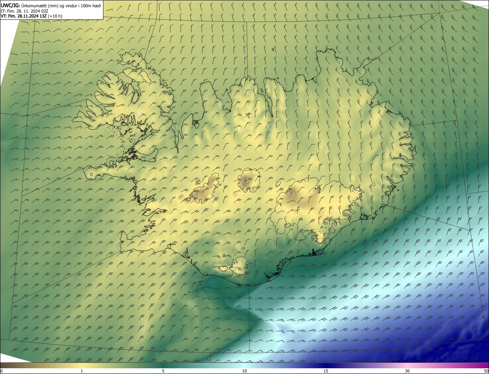Click the '0.5' value label on the map
The width and height of the screenshot is (489, 374).
tap(196, 195)
